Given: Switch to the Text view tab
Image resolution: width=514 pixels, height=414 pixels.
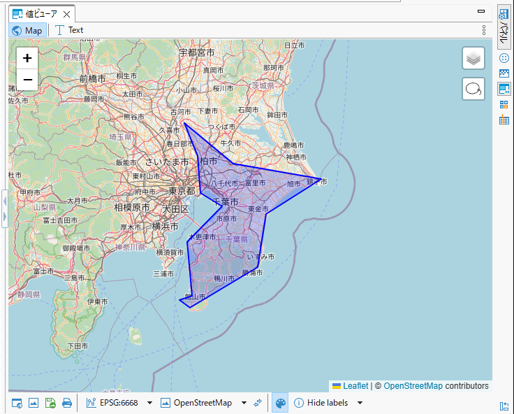Looking at the screenshot, I should pos(69,30).
